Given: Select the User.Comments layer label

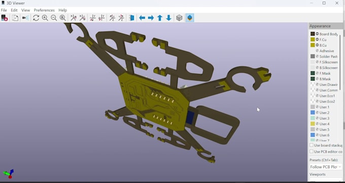Looking at the screenshot, I should point(328,90).
